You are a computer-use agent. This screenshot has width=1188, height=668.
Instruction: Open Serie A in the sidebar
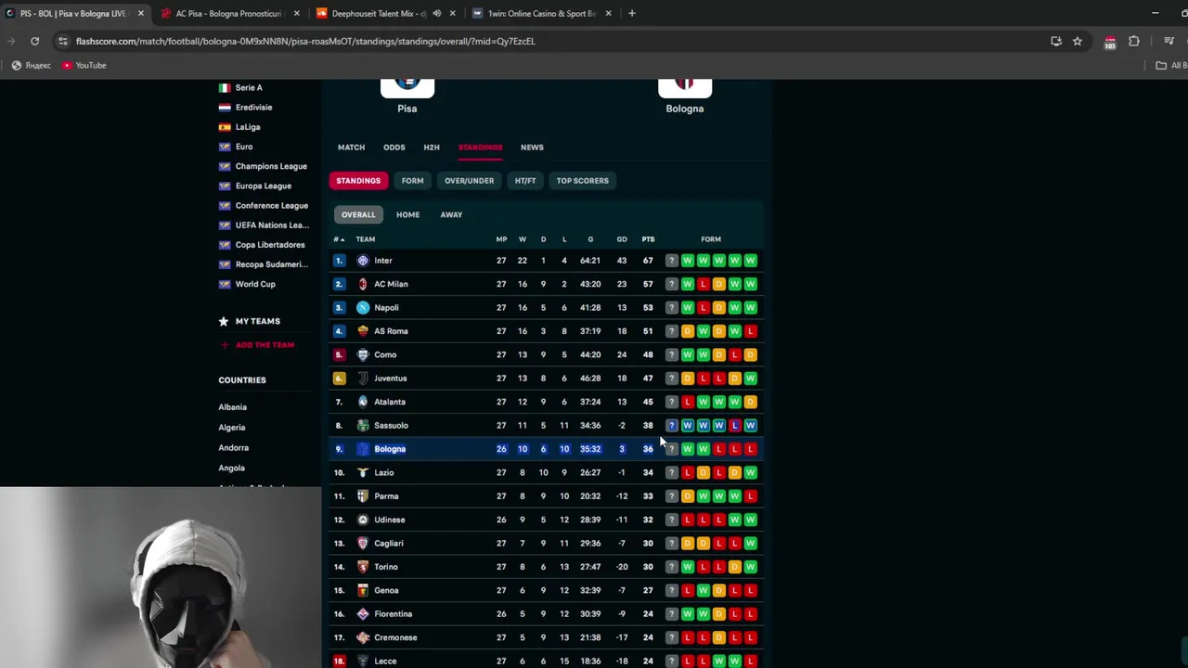click(x=249, y=87)
